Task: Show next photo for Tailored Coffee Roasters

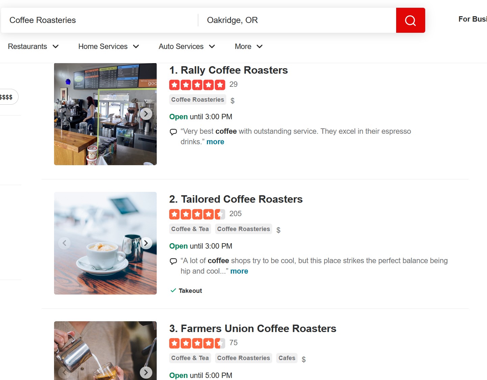Action: click(146, 243)
